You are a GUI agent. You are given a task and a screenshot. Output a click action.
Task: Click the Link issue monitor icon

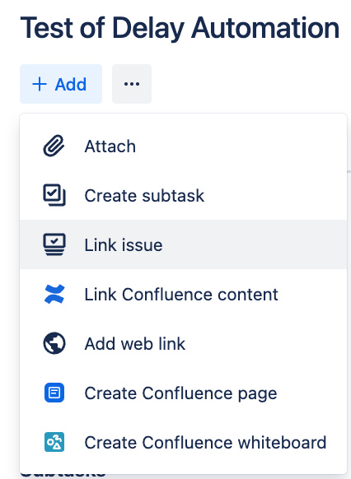54,244
